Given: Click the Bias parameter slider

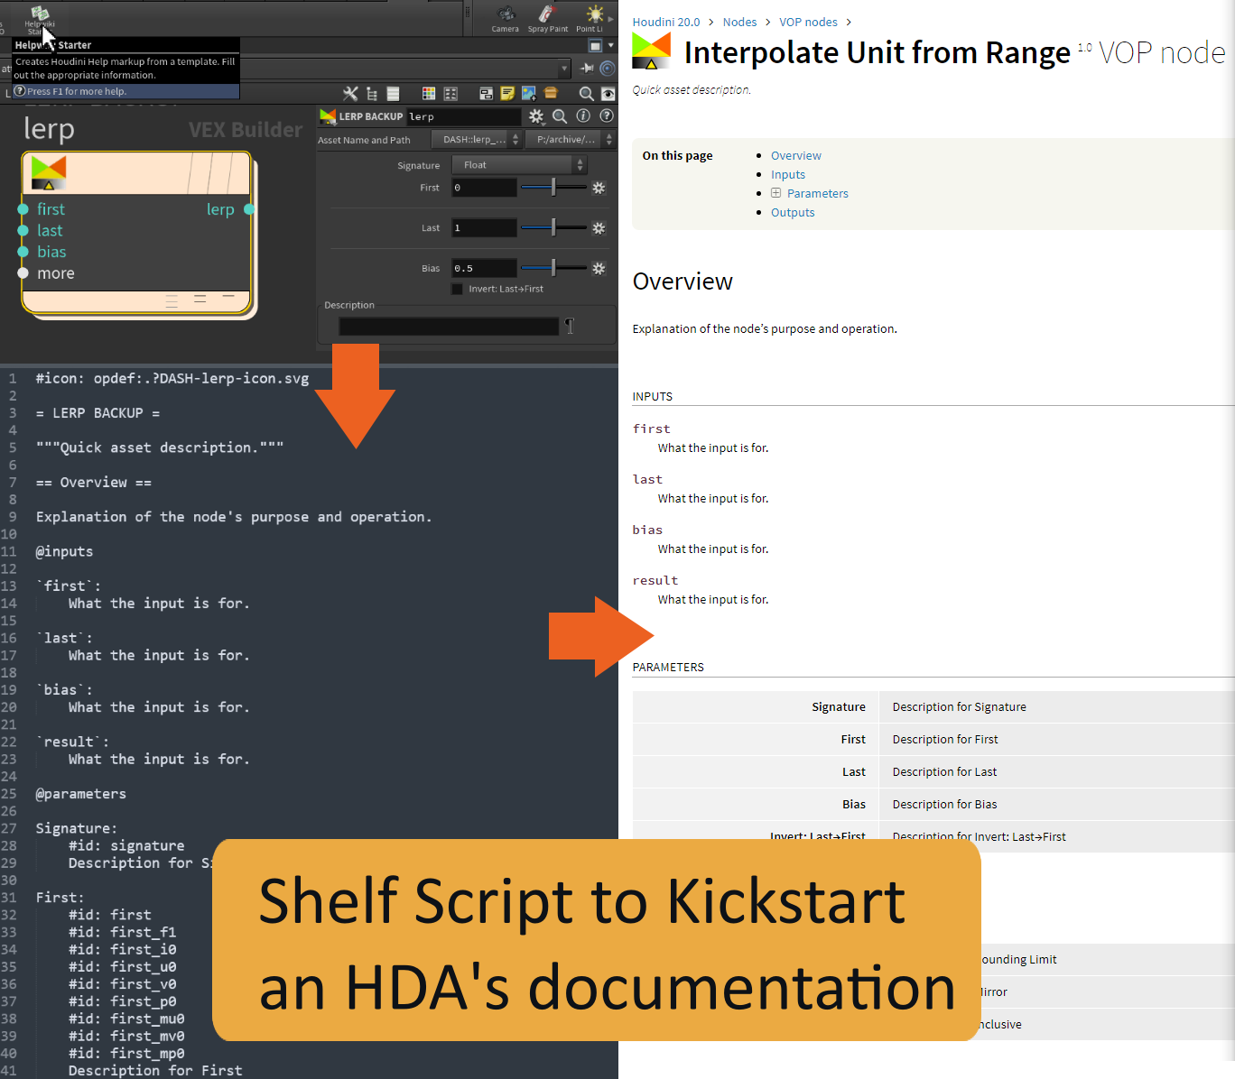Looking at the screenshot, I should tap(553, 268).
